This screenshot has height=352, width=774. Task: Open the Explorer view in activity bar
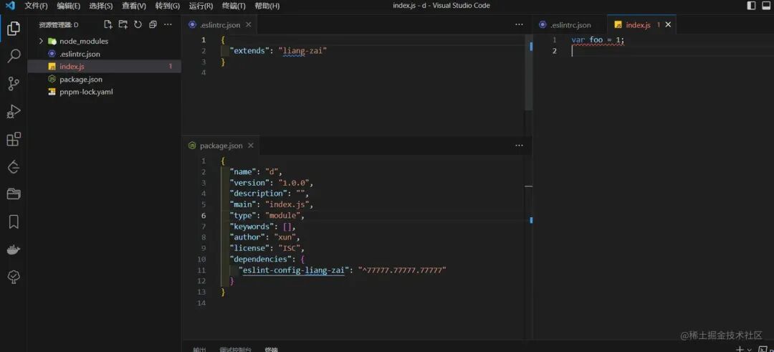(14, 29)
